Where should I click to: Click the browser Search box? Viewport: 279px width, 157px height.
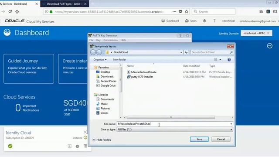click(x=214, y=12)
